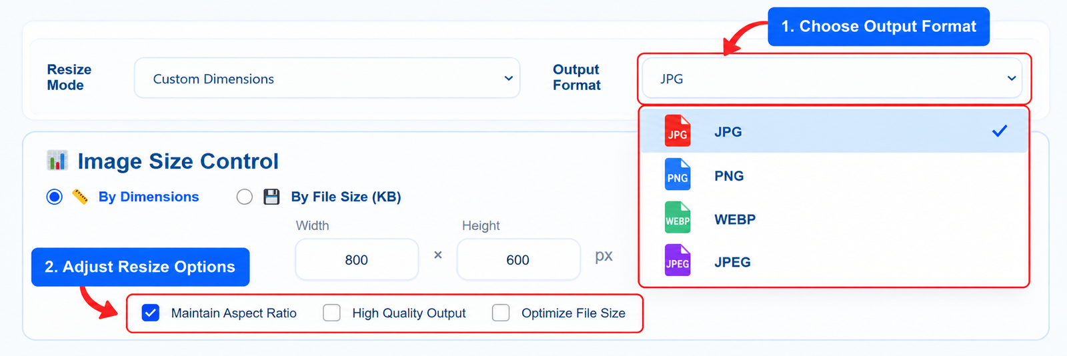Image resolution: width=1067 pixels, height=356 pixels.
Task: Click the green WEBP file icon
Action: (x=678, y=217)
